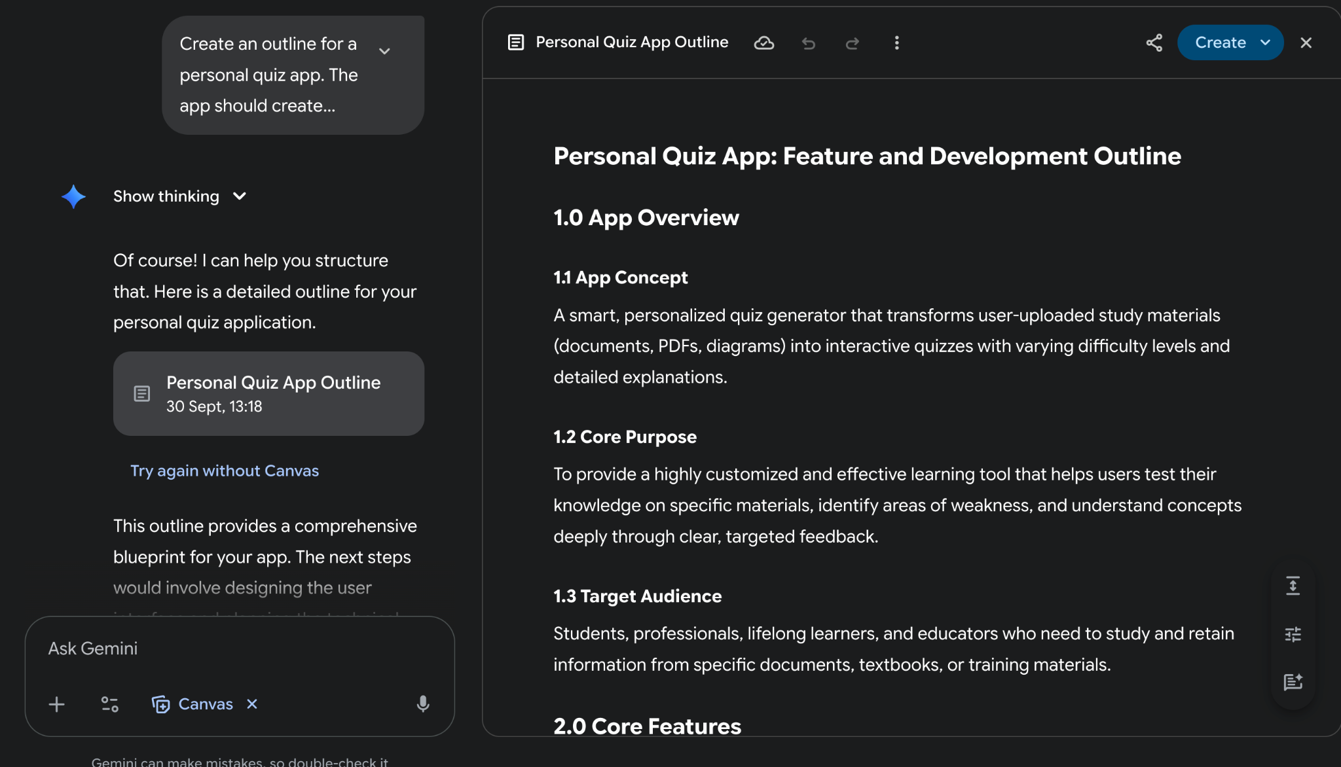1341x767 pixels.
Task: Redo the canvas edit
Action: (852, 43)
